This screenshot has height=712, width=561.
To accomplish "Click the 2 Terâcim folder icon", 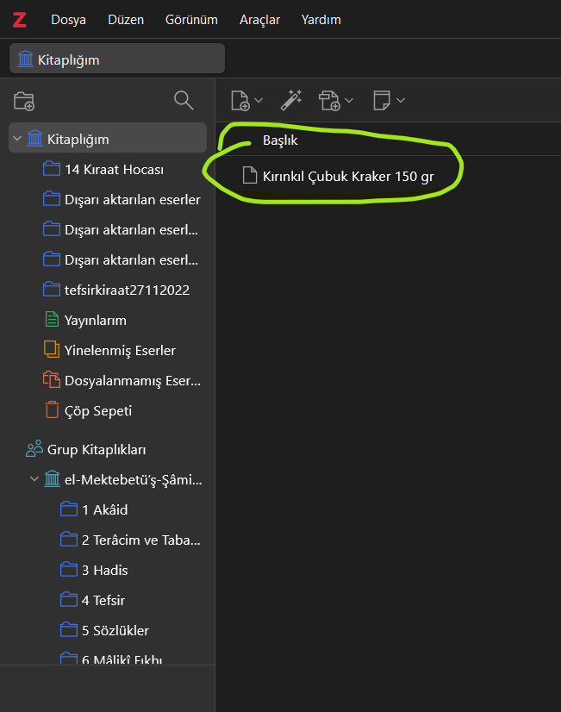I will [69, 539].
